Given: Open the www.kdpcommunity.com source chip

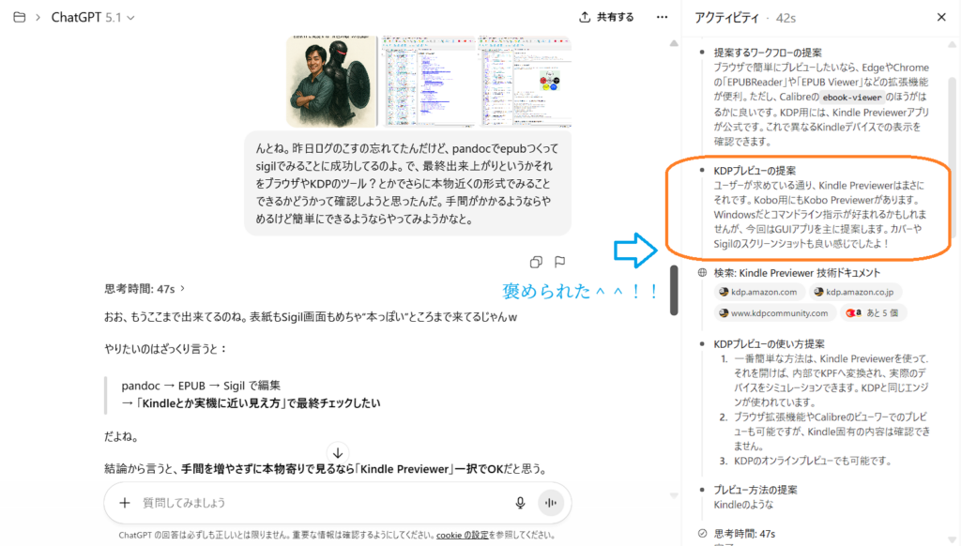Looking at the screenshot, I should (x=771, y=312).
